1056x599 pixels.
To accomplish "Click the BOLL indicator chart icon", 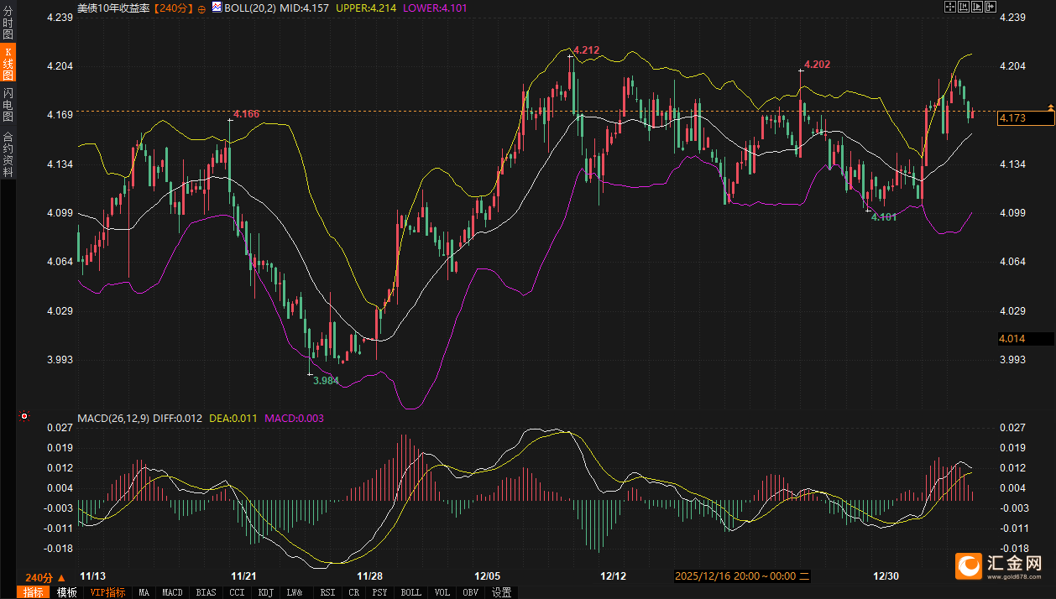I will tap(217, 8).
